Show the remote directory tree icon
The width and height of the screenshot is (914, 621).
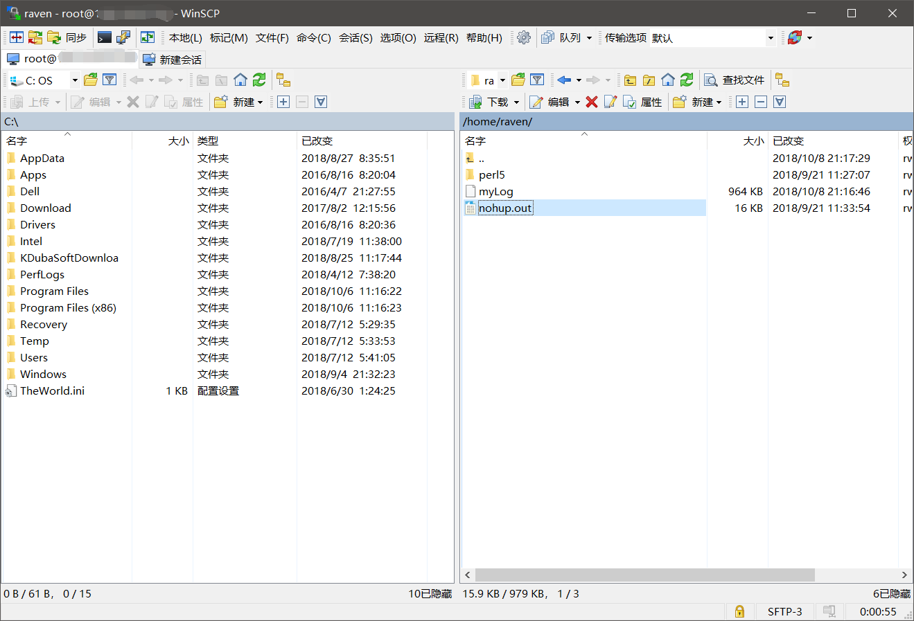pos(782,80)
